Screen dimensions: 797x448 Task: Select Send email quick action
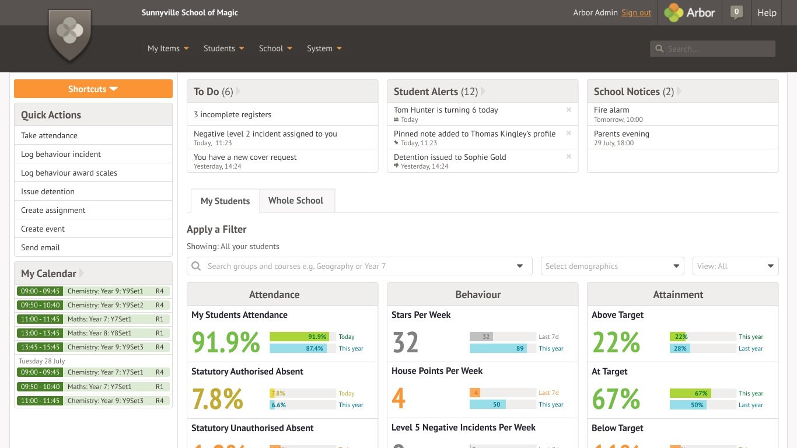tap(93, 247)
